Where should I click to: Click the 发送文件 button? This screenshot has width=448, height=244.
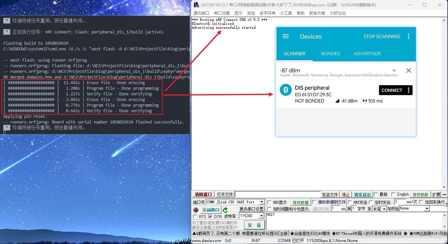(x=330, y=195)
